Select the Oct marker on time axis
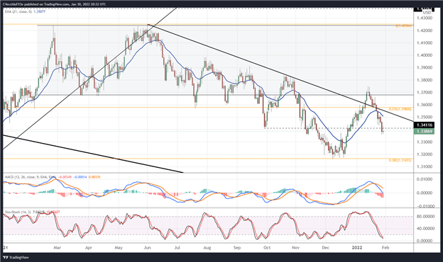The width and height of the screenshot is (443, 262). tap(267, 248)
